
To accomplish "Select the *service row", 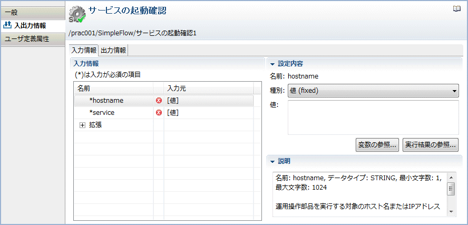I will 164,113.
